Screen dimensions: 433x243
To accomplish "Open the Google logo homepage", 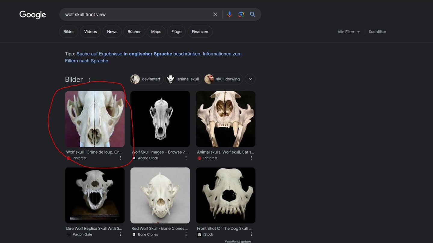I will click(x=32, y=15).
